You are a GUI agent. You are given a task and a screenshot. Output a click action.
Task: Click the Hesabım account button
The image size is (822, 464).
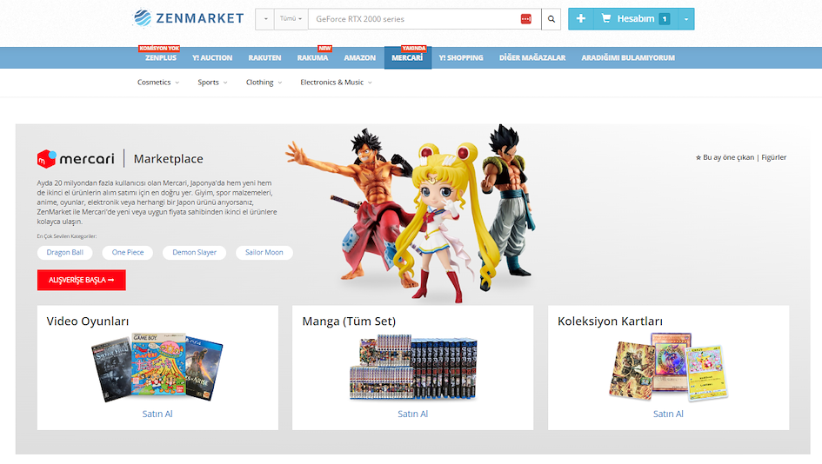point(635,19)
